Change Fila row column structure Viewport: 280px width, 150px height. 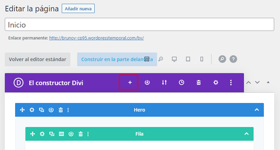pyautogui.click(x=61, y=134)
